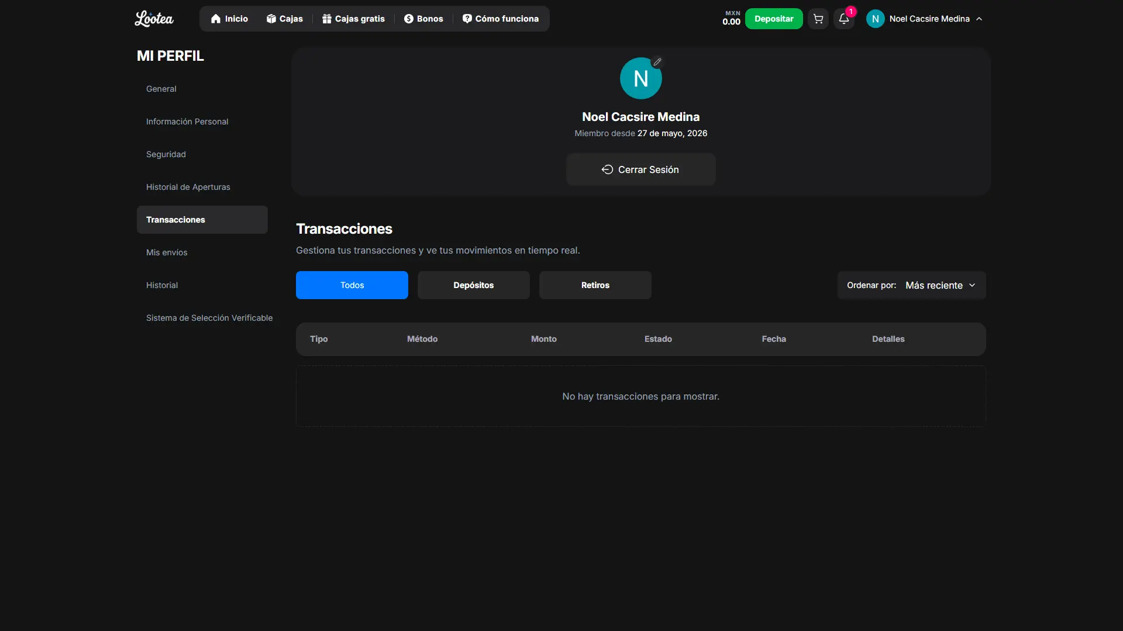The width and height of the screenshot is (1123, 631).
Task: Open Historial de Aperturas in sidebar
Action: tap(202, 187)
